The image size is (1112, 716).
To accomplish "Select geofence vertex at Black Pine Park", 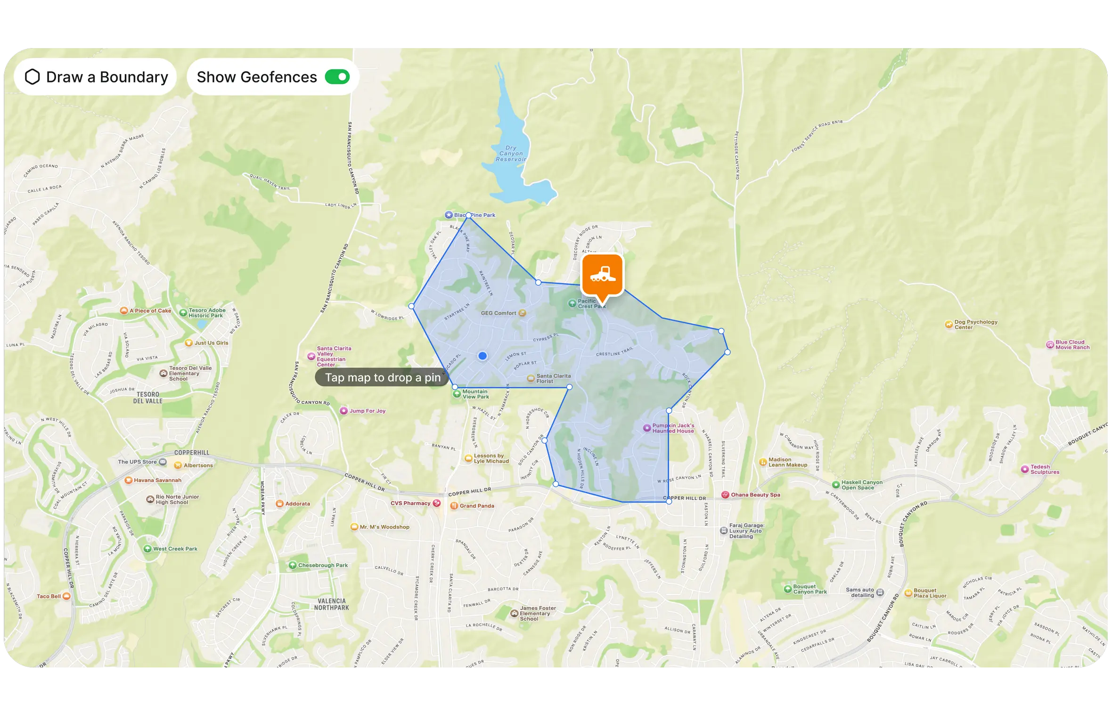I will [x=468, y=215].
